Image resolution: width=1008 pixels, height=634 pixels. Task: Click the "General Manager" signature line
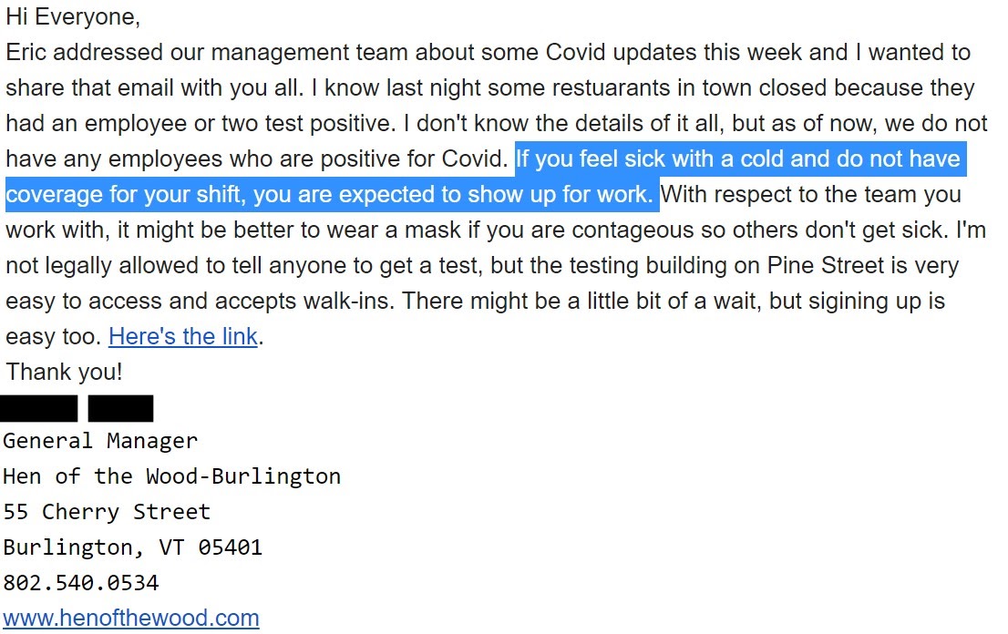click(100, 441)
